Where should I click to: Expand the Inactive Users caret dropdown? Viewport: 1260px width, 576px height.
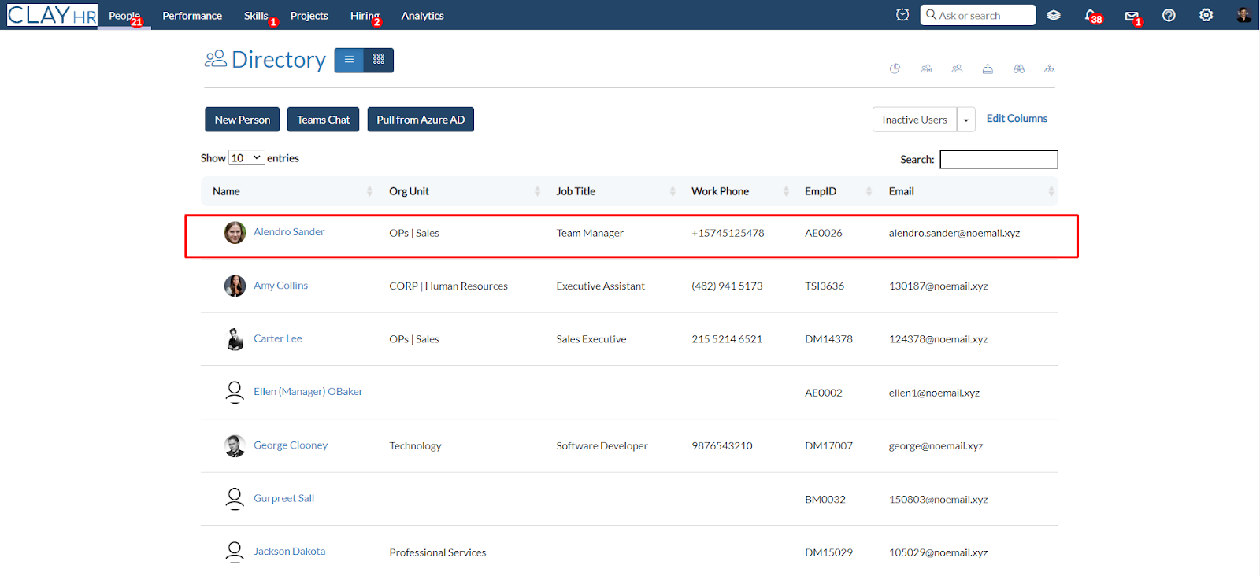(x=966, y=120)
